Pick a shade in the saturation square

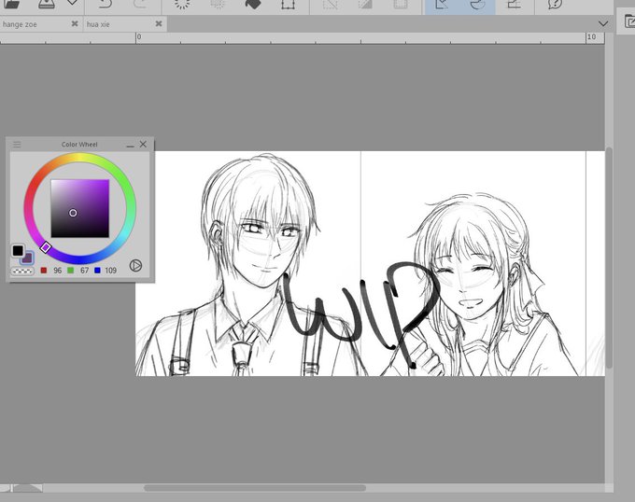tap(79, 208)
